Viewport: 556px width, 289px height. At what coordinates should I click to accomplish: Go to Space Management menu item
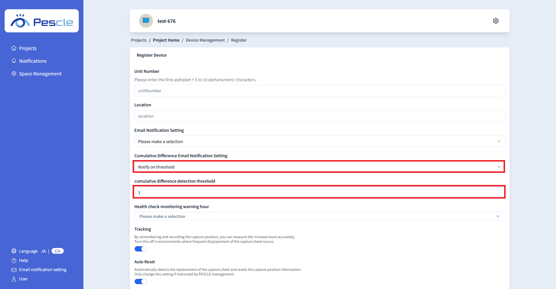[x=40, y=74]
